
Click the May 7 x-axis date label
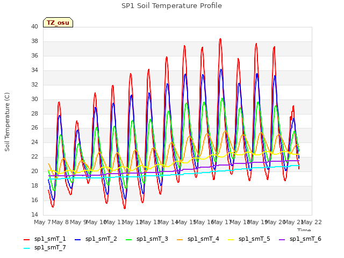(42, 222)
